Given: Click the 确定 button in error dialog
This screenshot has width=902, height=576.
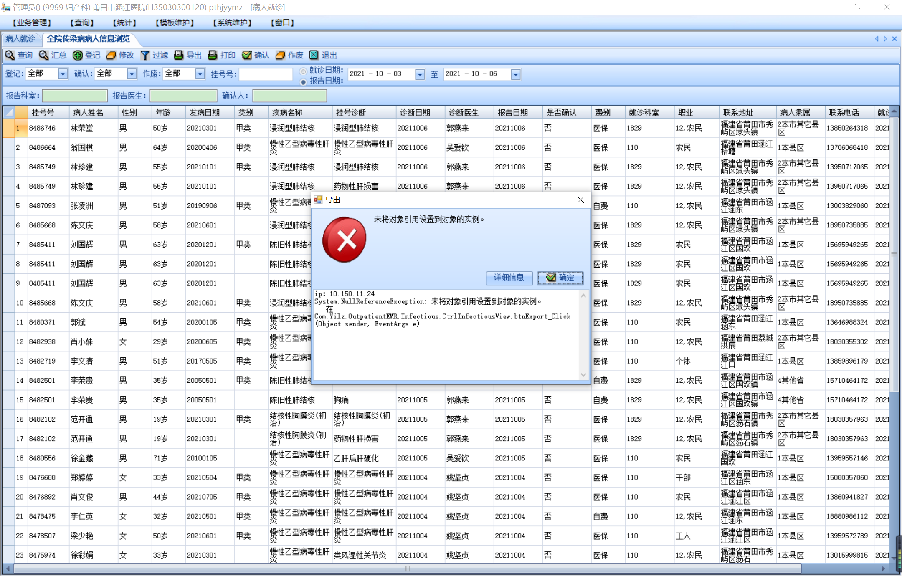Looking at the screenshot, I should pos(560,278).
